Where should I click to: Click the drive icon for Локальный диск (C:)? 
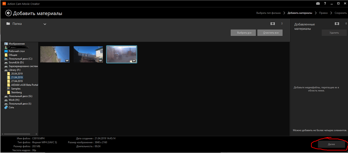click(6, 59)
